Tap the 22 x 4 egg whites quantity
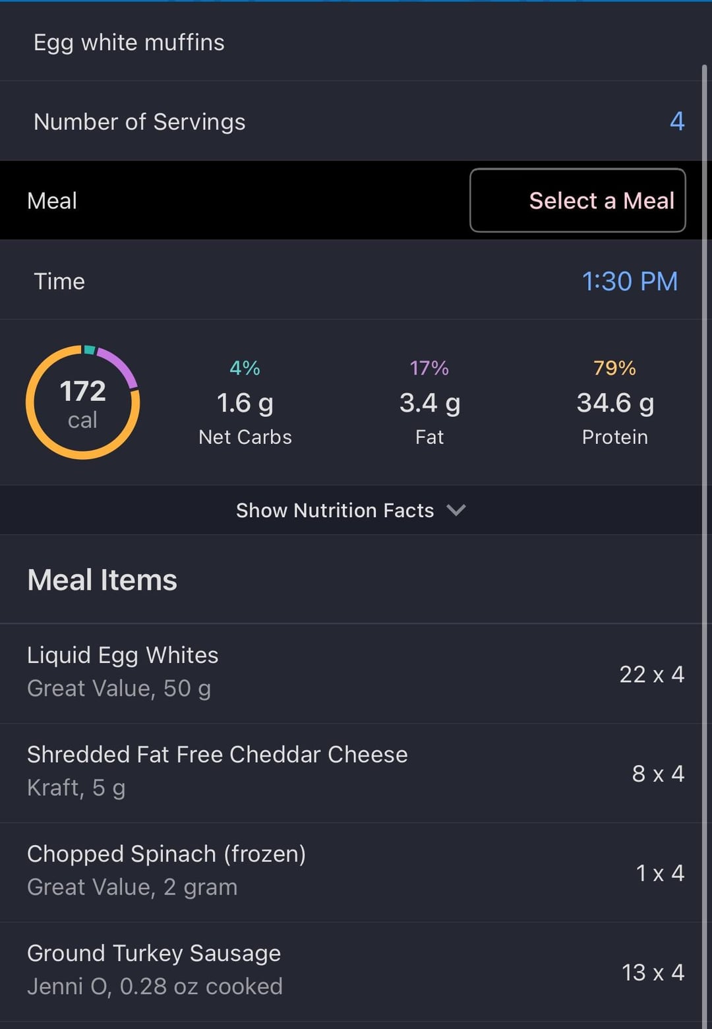Screen dimensions: 712x1029 (x=651, y=674)
